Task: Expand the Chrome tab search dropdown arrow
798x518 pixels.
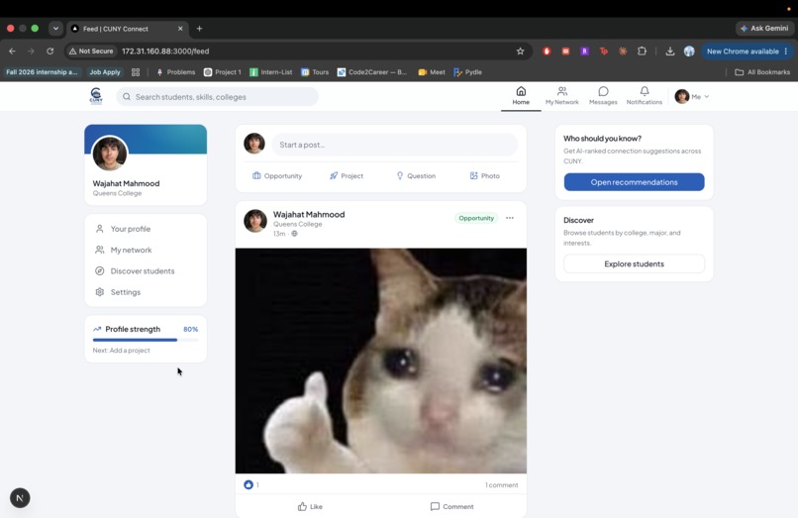Action: click(55, 29)
